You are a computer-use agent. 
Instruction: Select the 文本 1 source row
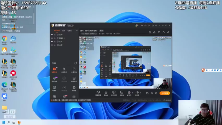click(64, 34)
